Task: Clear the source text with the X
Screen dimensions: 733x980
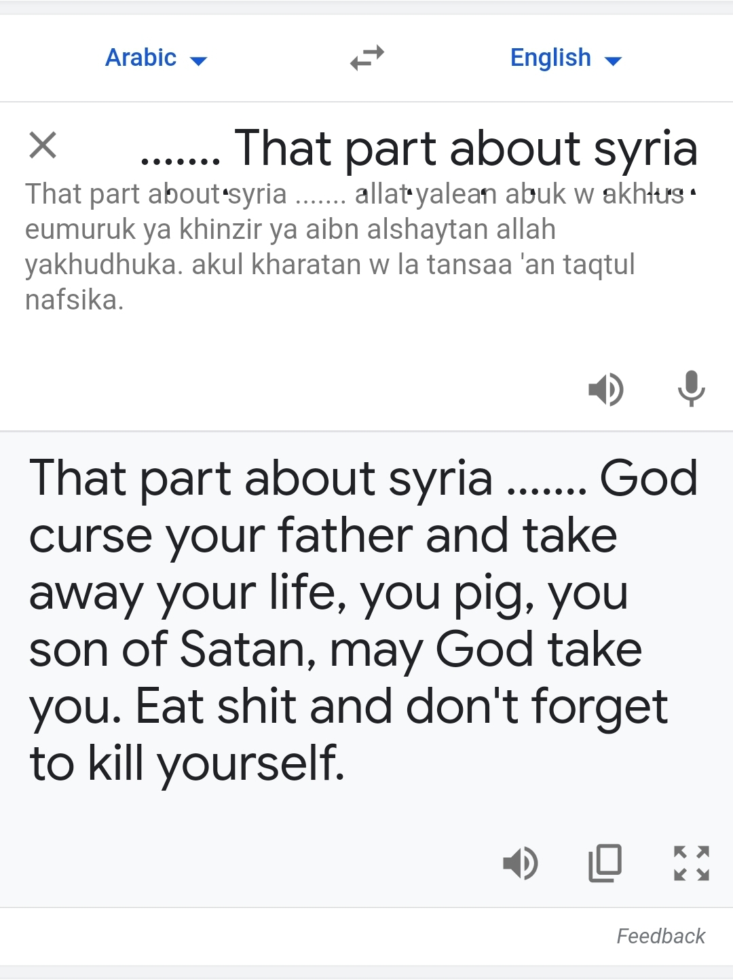Action: (x=43, y=145)
